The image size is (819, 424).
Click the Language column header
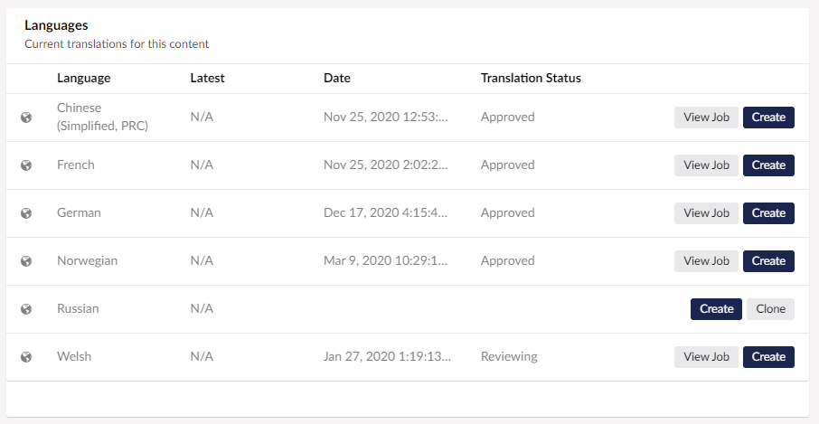point(83,79)
